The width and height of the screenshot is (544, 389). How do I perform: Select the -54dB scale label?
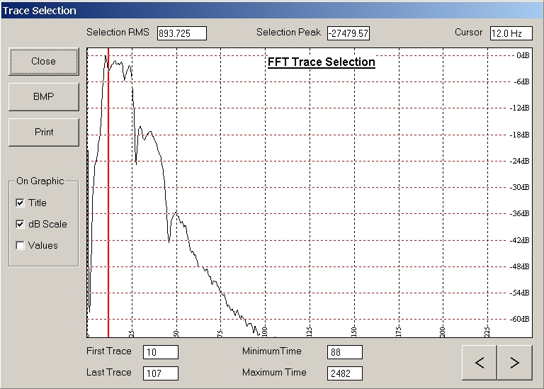tap(520, 293)
